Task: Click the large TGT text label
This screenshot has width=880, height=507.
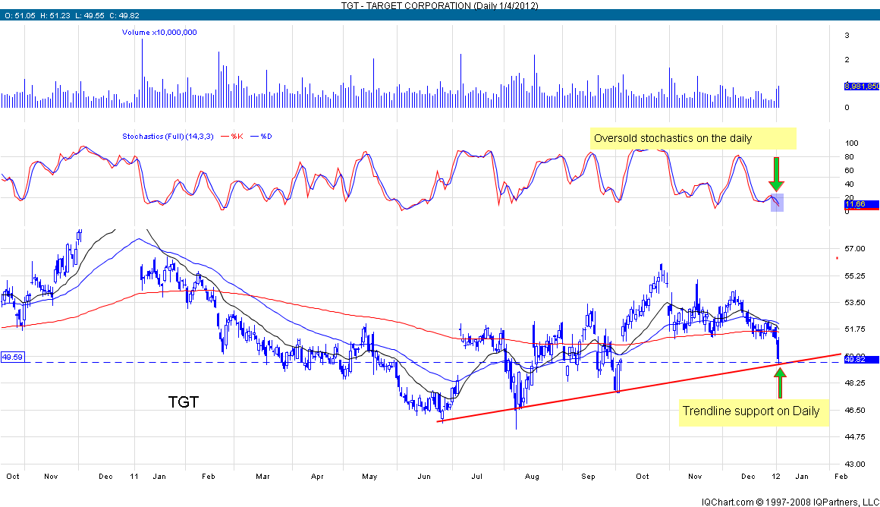Action: pyautogui.click(x=183, y=402)
